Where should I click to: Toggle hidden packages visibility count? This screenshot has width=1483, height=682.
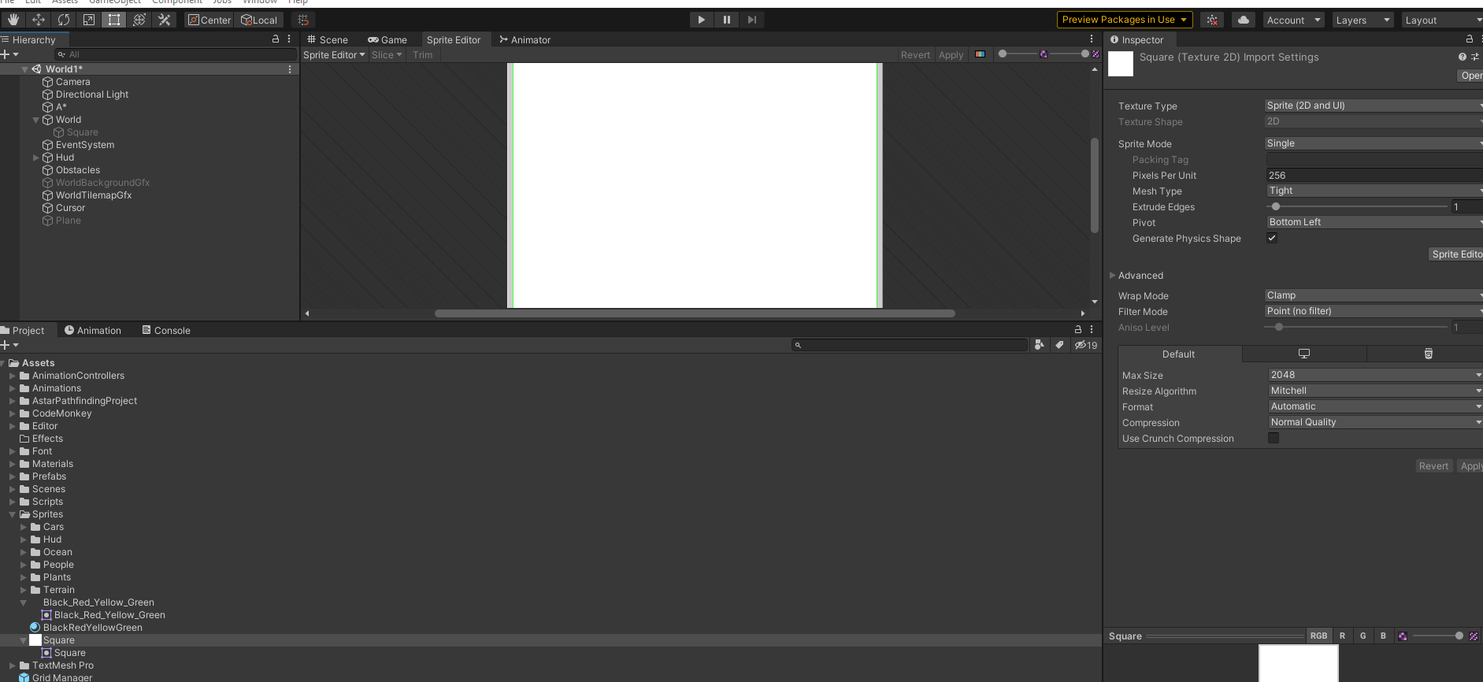point(1086,345)
